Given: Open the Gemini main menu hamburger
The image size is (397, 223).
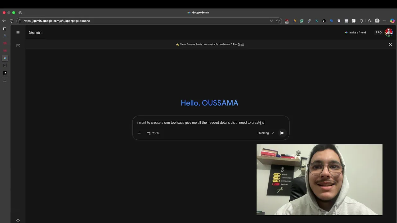Looking at the screenshot, I should (x=18, y=33).
